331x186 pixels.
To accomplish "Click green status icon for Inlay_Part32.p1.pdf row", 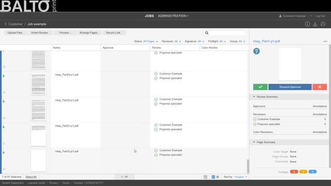I will [4, 152].
